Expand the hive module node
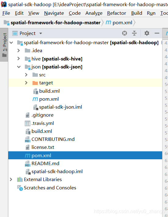168x217 pixels. (19, 59)
